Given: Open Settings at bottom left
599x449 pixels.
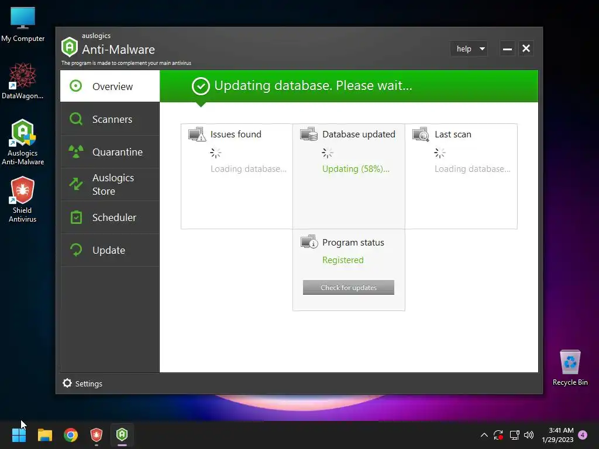Looking at the screenshot, I should [82, 384].
